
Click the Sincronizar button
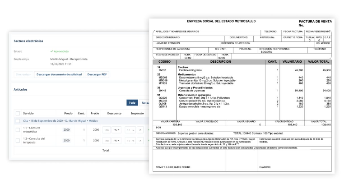tap(23, 74)
